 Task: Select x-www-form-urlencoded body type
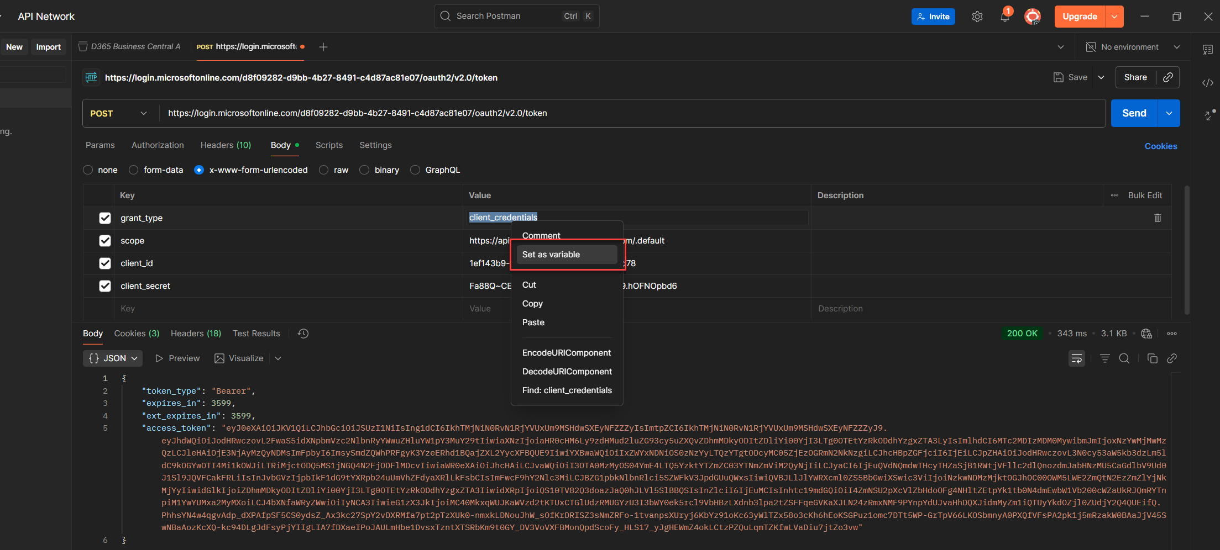[199, 170]
